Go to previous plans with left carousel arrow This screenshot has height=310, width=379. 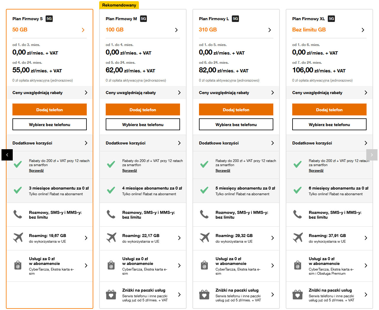point(7,155)
